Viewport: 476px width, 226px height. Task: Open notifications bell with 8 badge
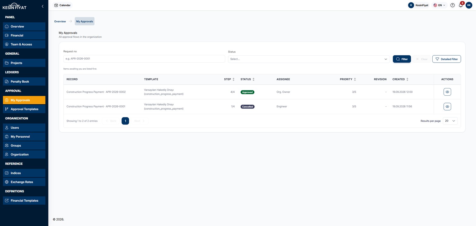coord(461,5)
